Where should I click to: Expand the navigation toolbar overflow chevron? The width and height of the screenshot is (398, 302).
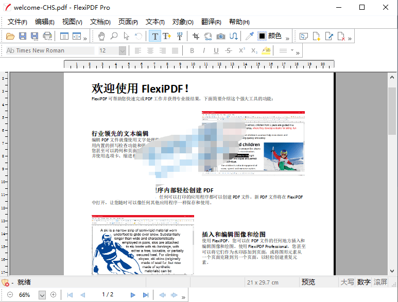[x=183, y=297]
